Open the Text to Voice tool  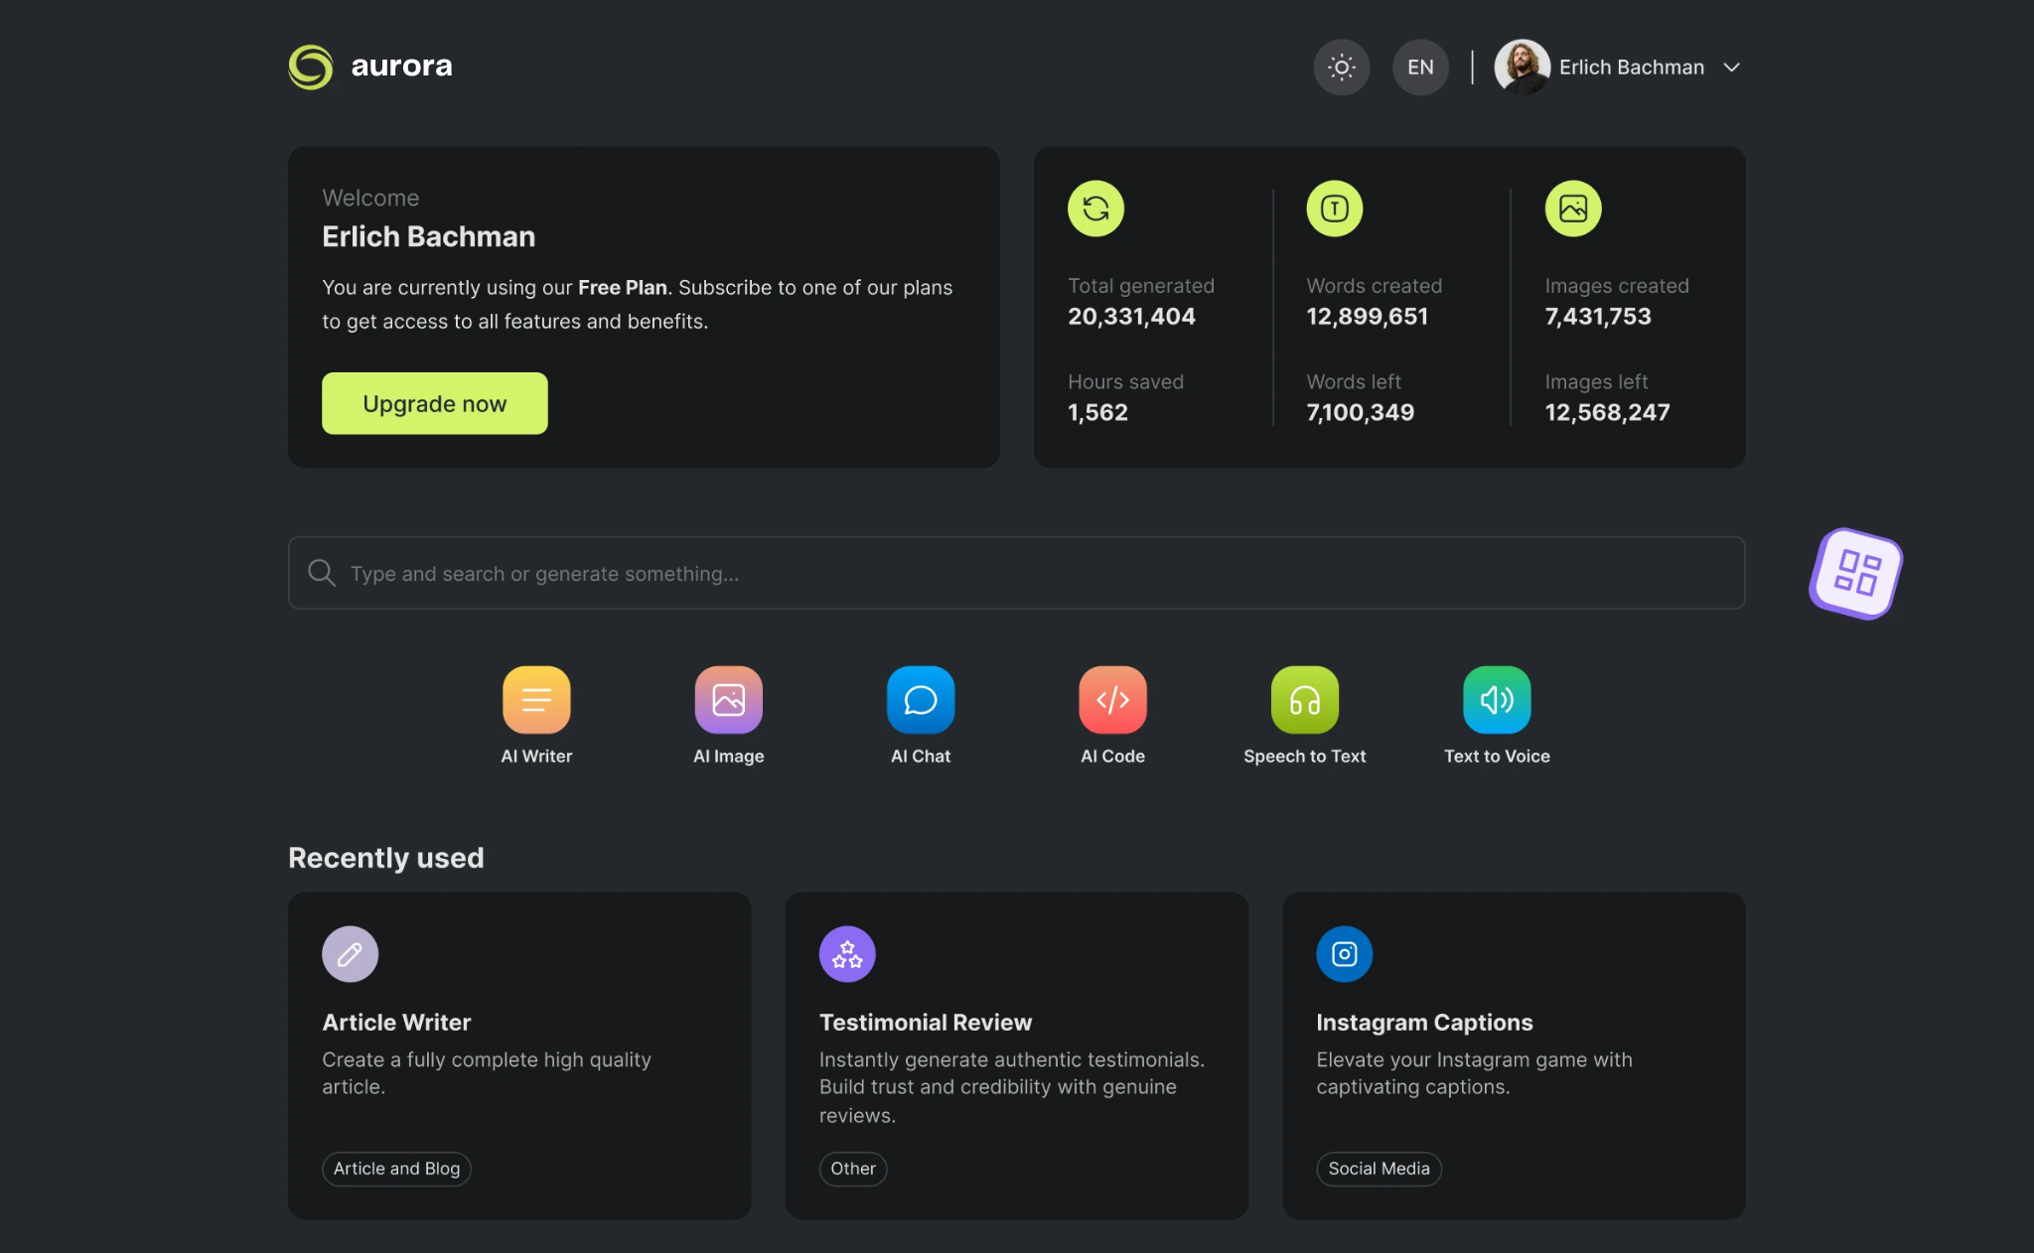click(1497, 698)
